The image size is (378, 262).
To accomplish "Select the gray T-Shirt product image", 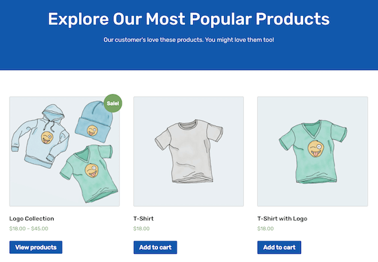I will [x=188, y=152].
